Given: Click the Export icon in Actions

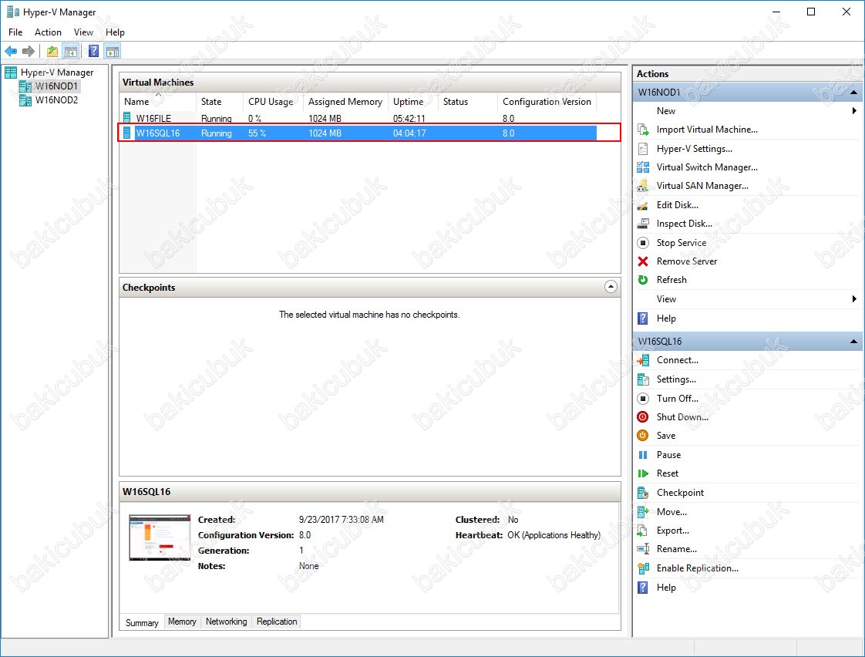Looking at the screenshot, I should [x=643, y=531].
